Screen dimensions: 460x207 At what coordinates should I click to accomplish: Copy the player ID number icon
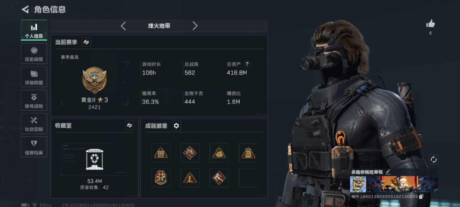(x=421, y=196)
